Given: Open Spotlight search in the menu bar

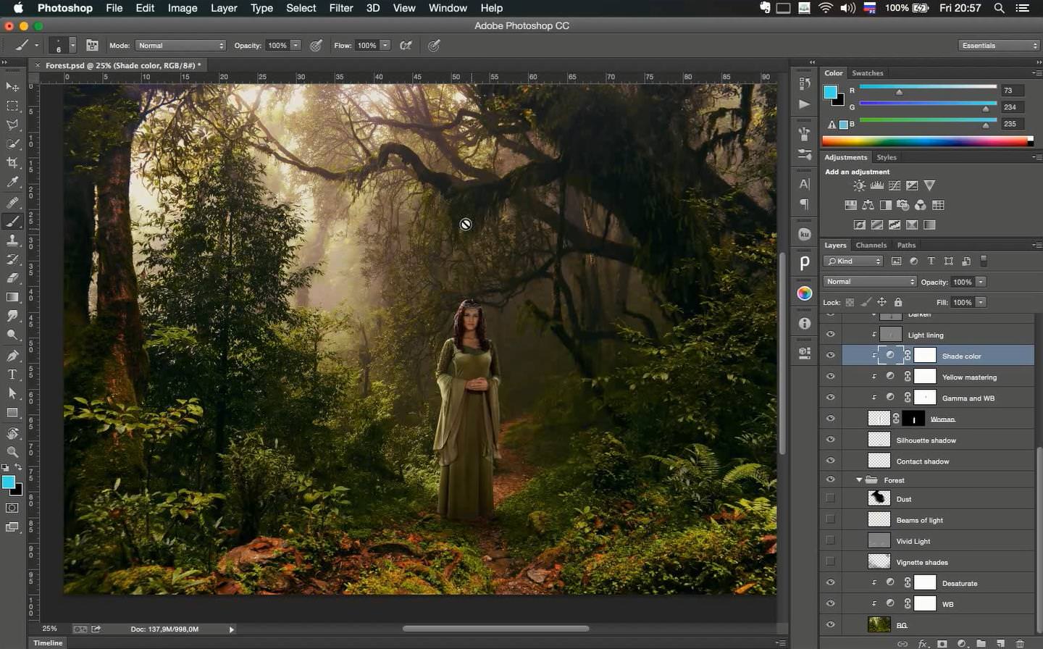Looking at the screenshot, I should click(999, 8).
